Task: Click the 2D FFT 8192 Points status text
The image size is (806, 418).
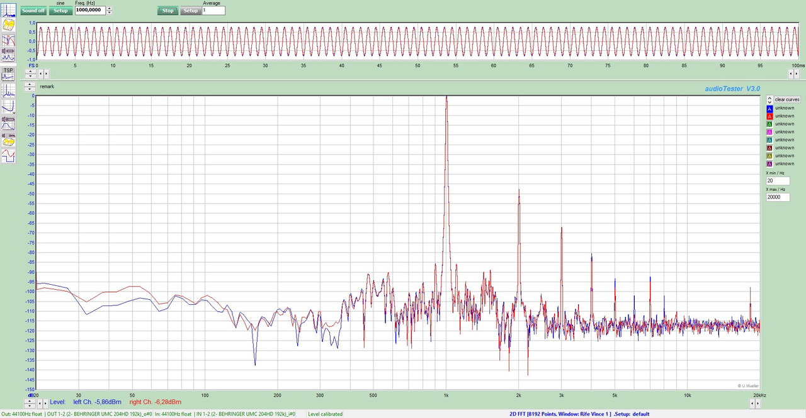Action: tap(579, 414)
